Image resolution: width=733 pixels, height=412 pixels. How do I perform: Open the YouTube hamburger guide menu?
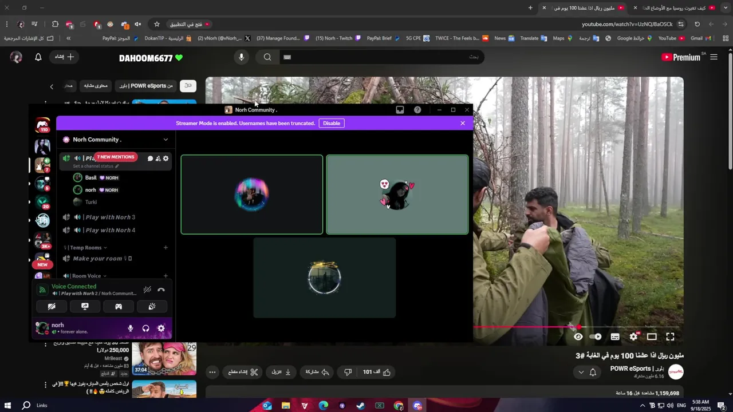click(x=714, y=57)
